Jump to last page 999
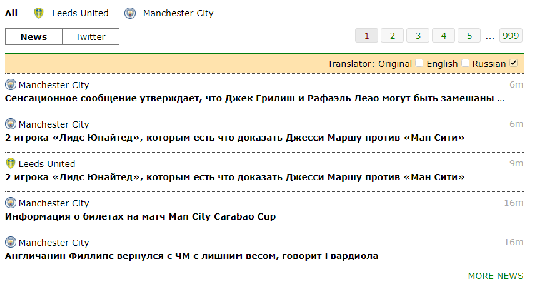Viewport: 537px width, 289px height. coord(511,36)
